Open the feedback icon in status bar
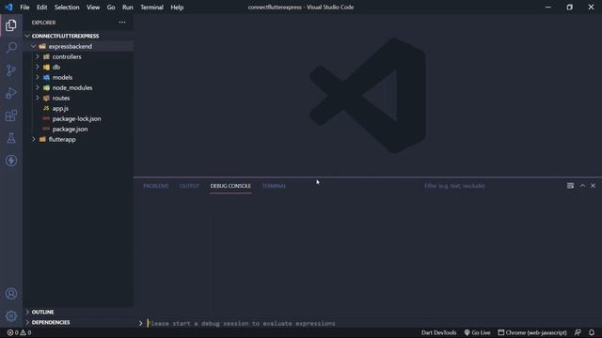This screenshot has height=338, width=602. 578,332
